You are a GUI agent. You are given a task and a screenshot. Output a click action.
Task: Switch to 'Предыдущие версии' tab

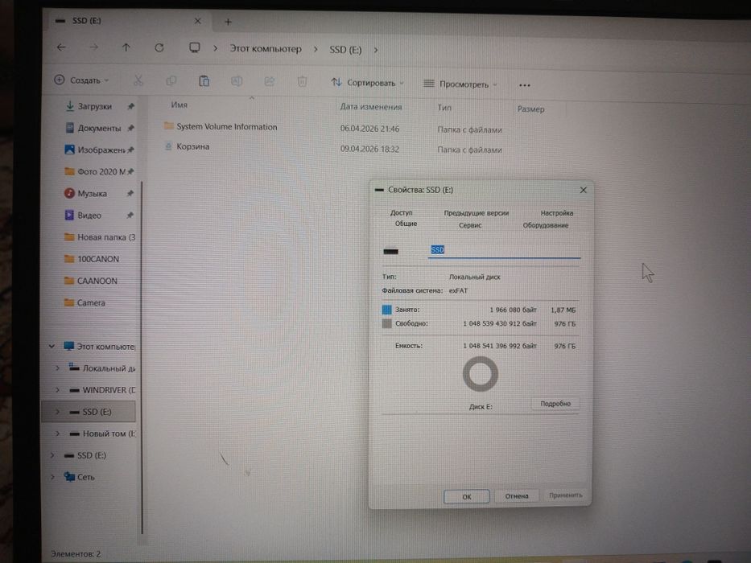[x=476, y=213]
